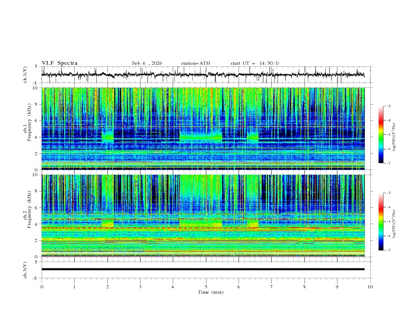
Task: Click the "-3" label on ch.1 colorbar
Action: [389, 106]
